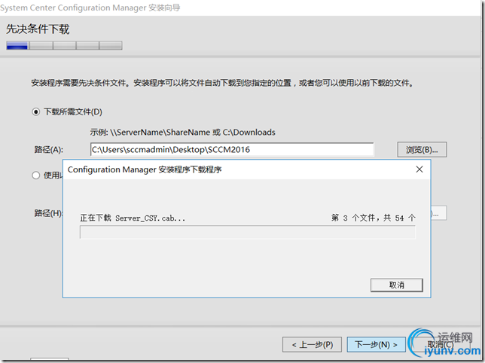This screenshot has height=363, width=485.
Task: Click the System Center Configuration Manager 安装向导 title
Action: pos(90,8)
